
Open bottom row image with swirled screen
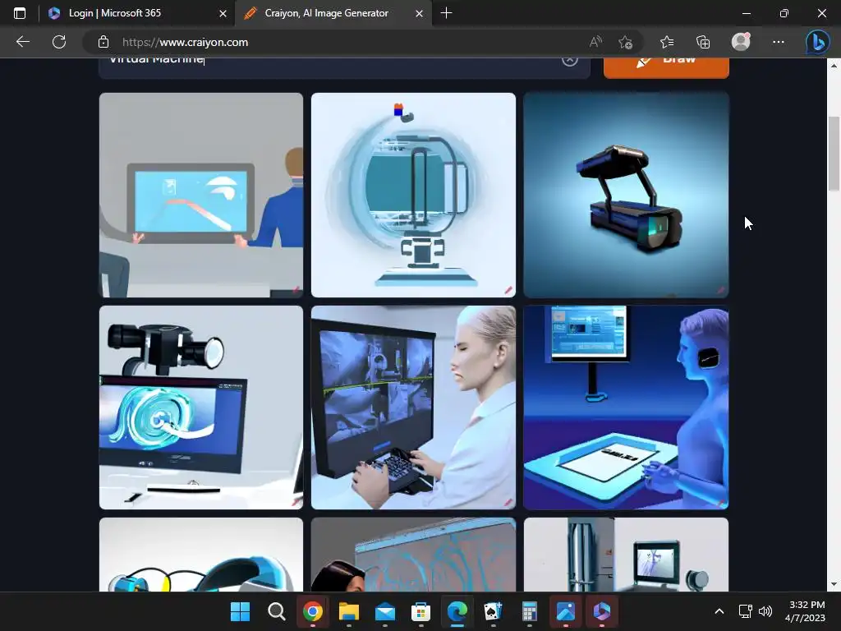[x=414, y=555]
